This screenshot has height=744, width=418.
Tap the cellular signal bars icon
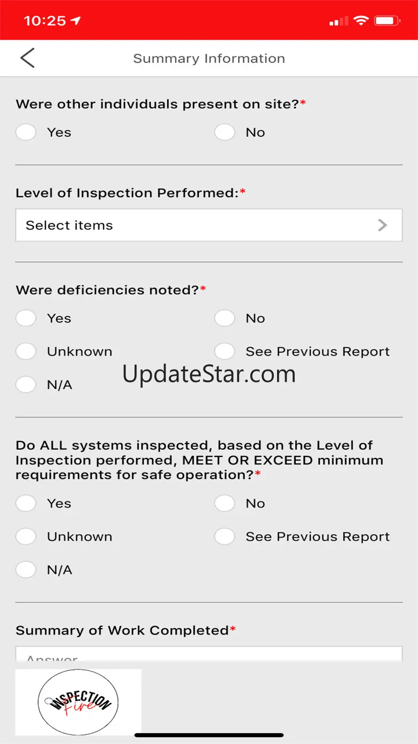point(338,21)
